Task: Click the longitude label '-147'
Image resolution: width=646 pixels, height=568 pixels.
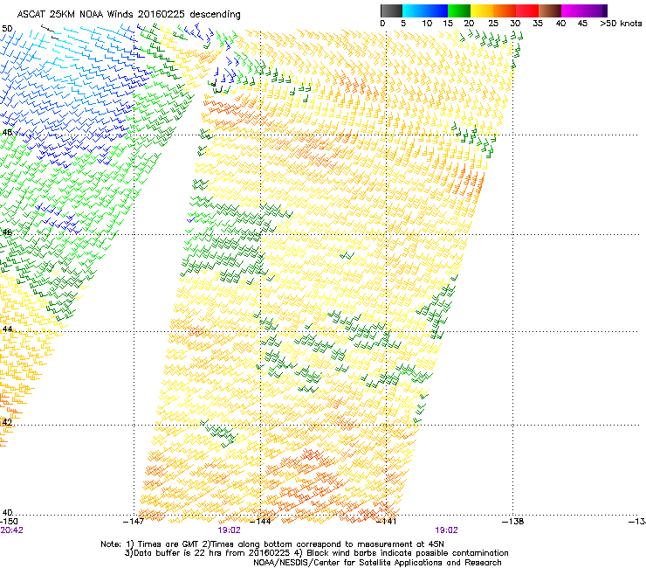Action: point(134,522)
